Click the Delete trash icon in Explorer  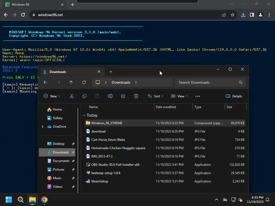[x=136, y=96]
